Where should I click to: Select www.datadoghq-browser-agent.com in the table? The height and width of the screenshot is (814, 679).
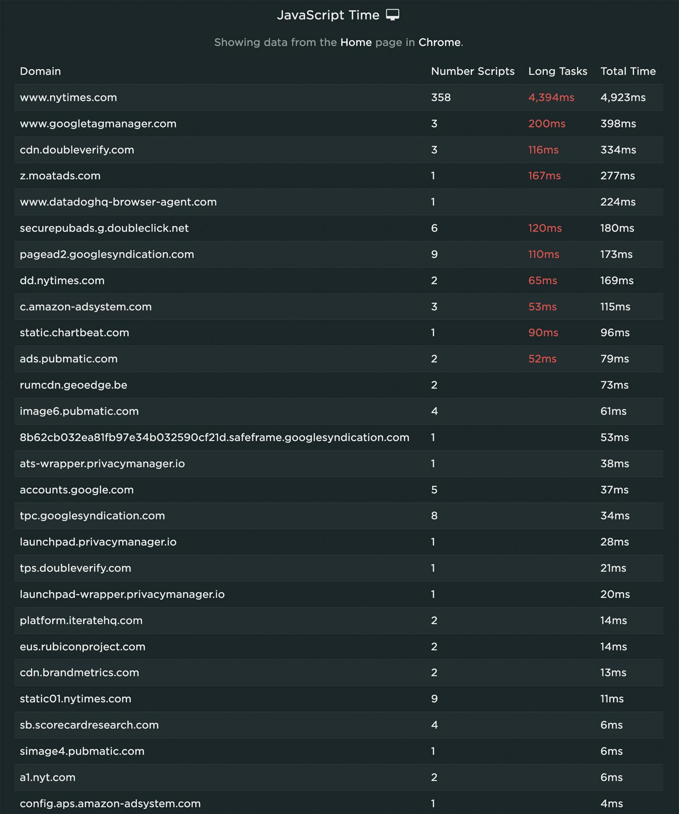(118, 202)
